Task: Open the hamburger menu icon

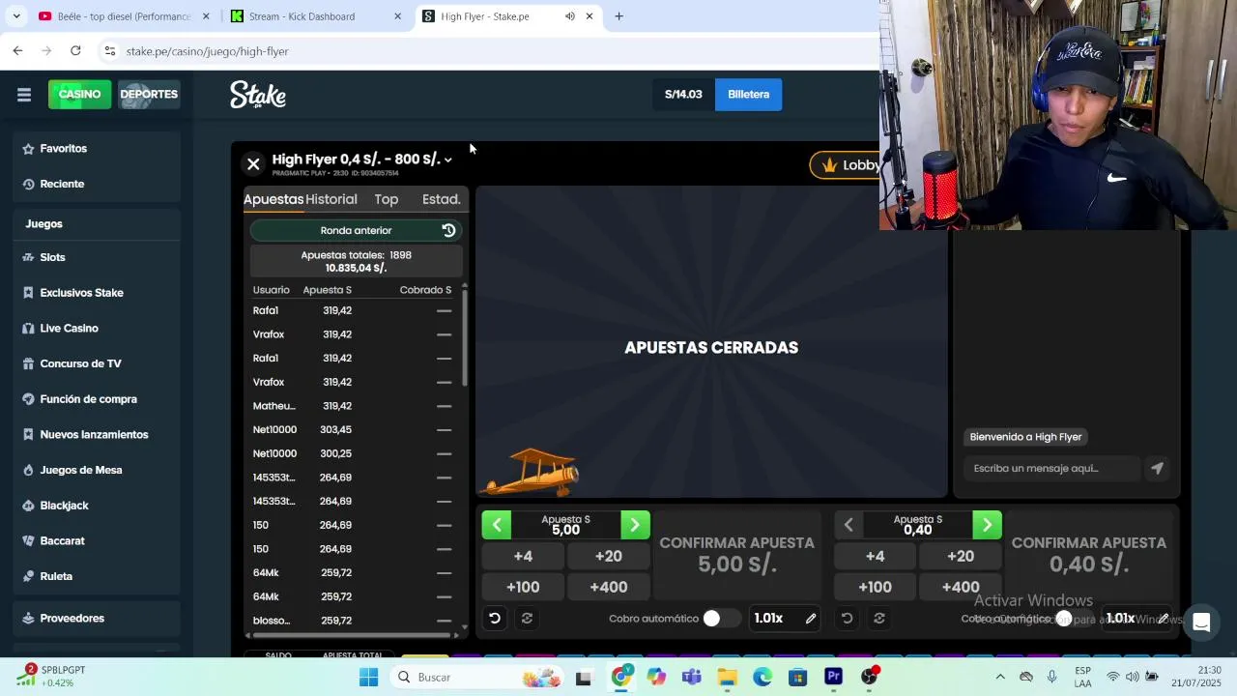Action: (24, 94)
